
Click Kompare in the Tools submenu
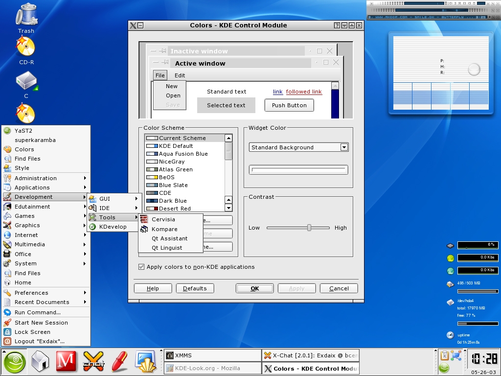pyautogui.click(x=171, y=229)
